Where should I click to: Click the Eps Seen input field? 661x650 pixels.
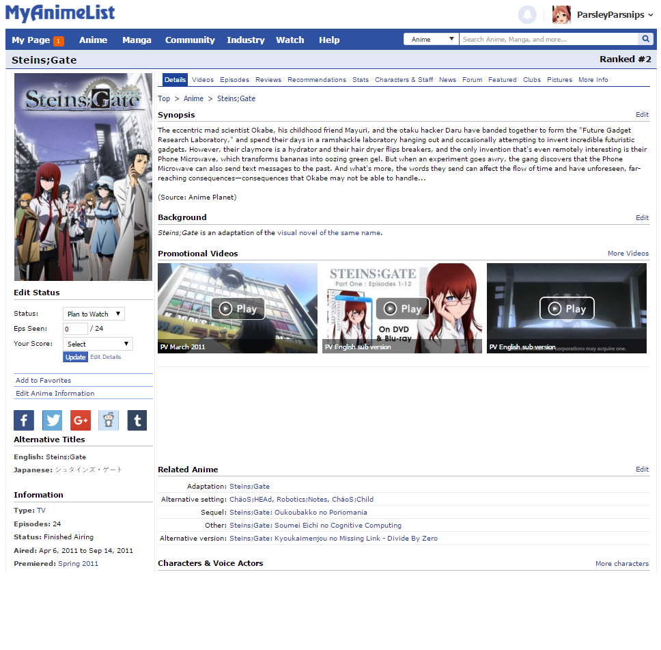pyautogui.click(x=75, y=329)
